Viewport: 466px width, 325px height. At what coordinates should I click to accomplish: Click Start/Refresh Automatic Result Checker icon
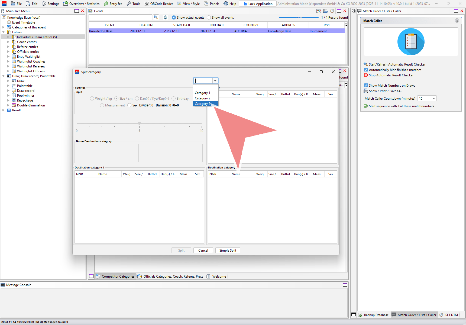pos(366,64)
